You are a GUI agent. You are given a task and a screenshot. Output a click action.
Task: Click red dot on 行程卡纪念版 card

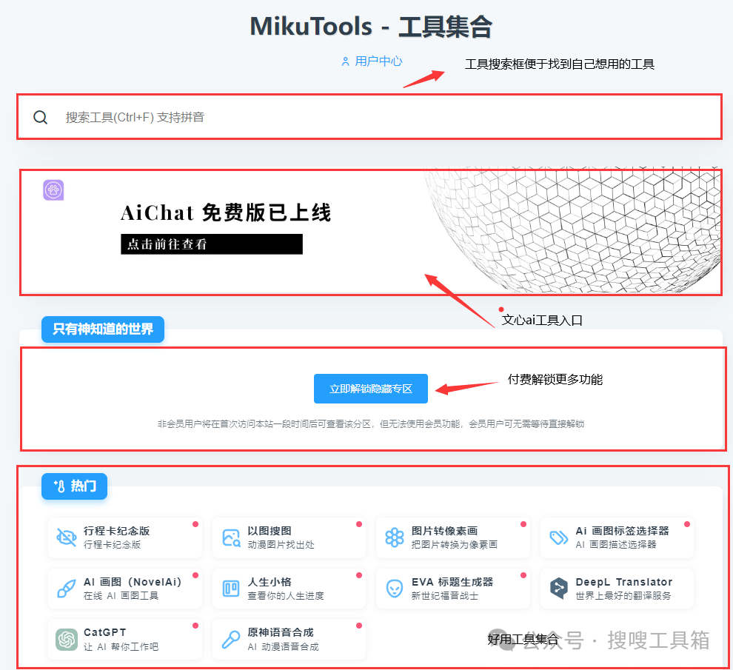coord(195,524)
